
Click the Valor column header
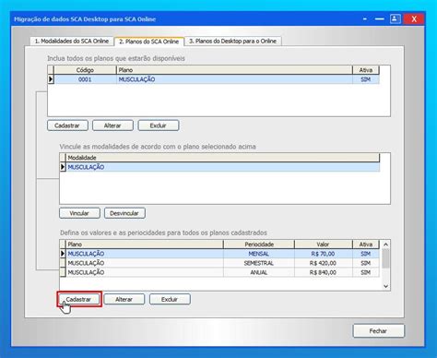click(x=323, y=245)
